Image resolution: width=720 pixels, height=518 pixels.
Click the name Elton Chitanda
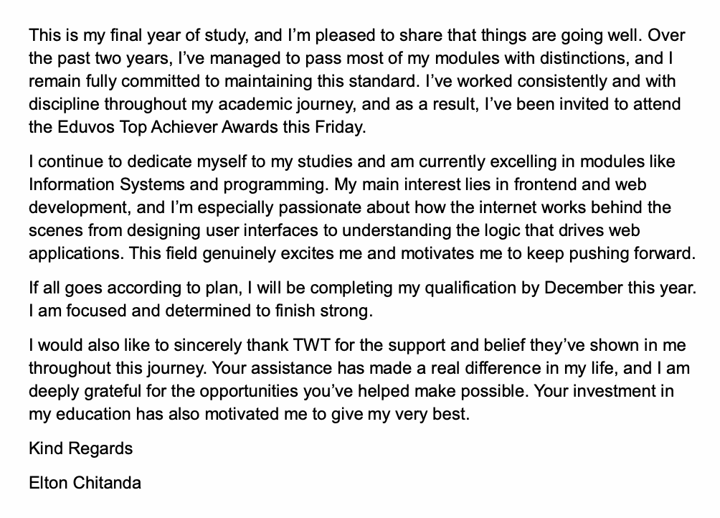click(x=85, y=483)
